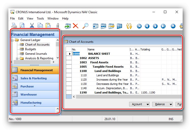Click the Purchase menu icon
The image size is (191, 130).
point(15,86)
